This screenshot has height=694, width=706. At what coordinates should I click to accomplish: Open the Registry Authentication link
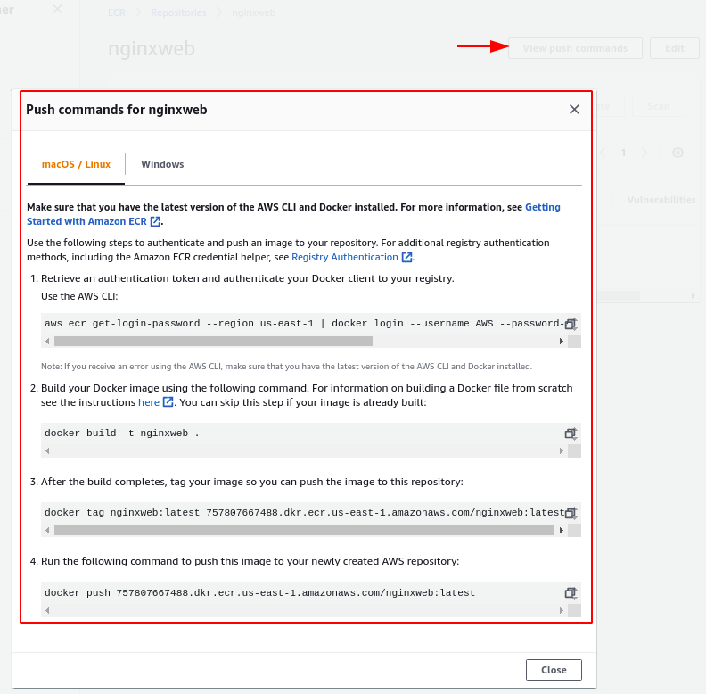[x=351, y=257]
